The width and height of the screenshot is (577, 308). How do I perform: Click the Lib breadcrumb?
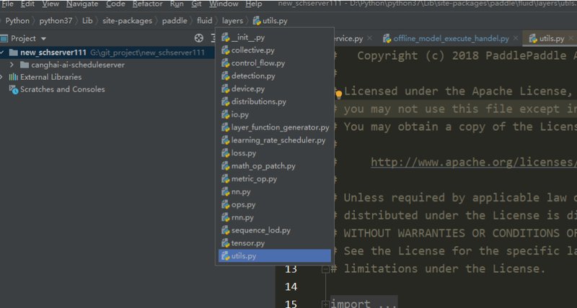(x=87, y=21)
